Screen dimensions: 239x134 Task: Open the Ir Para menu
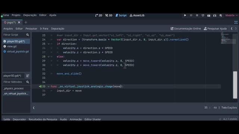(44, 29)
